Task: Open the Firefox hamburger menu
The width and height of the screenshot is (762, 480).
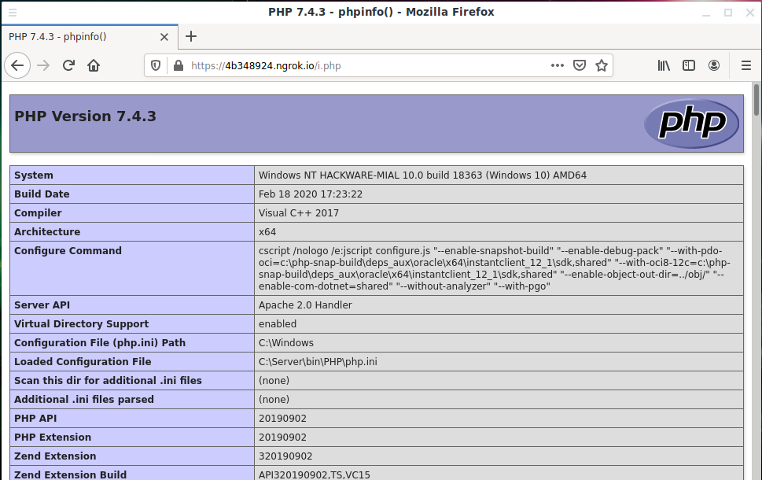Action: click(x=746, y=65)
